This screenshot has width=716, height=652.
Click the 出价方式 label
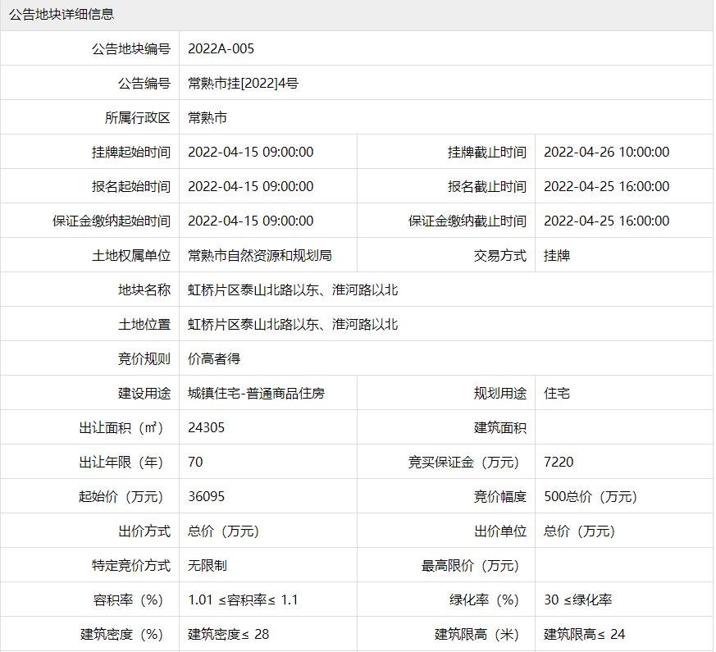[x=144, y=531]
